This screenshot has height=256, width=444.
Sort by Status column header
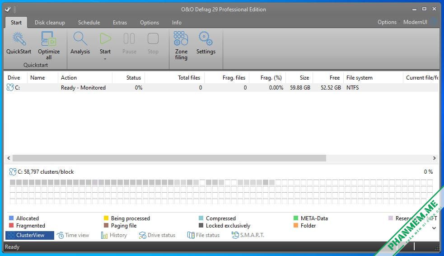coord(129,78)
